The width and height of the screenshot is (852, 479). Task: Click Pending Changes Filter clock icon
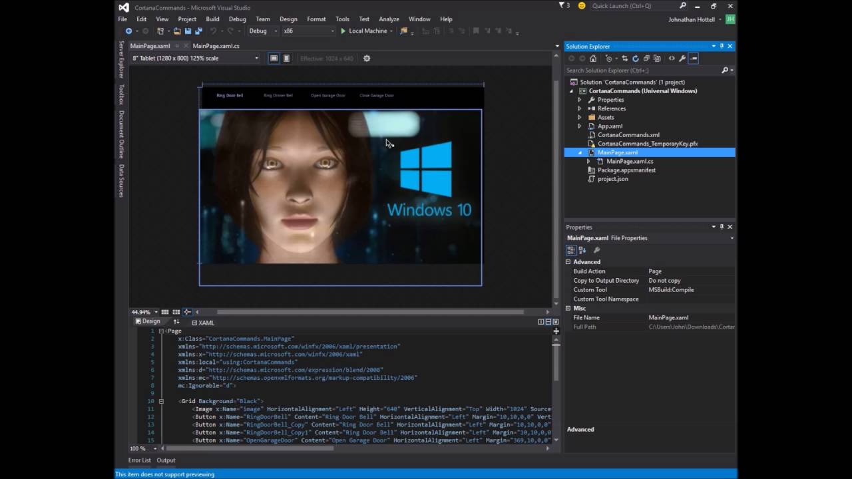[x=609, y=59]
